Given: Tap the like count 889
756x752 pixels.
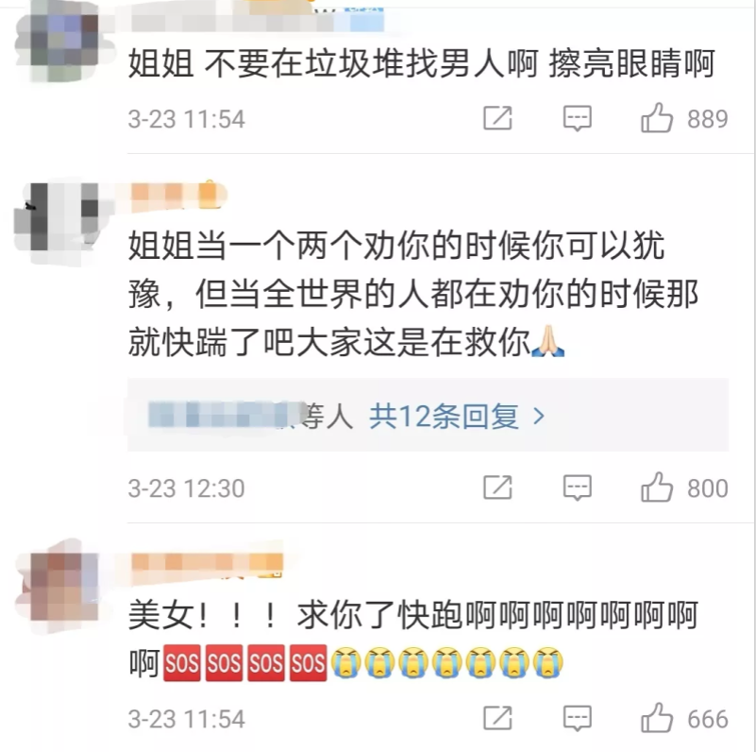Looking at the screenshot, I should coord(707,119).
